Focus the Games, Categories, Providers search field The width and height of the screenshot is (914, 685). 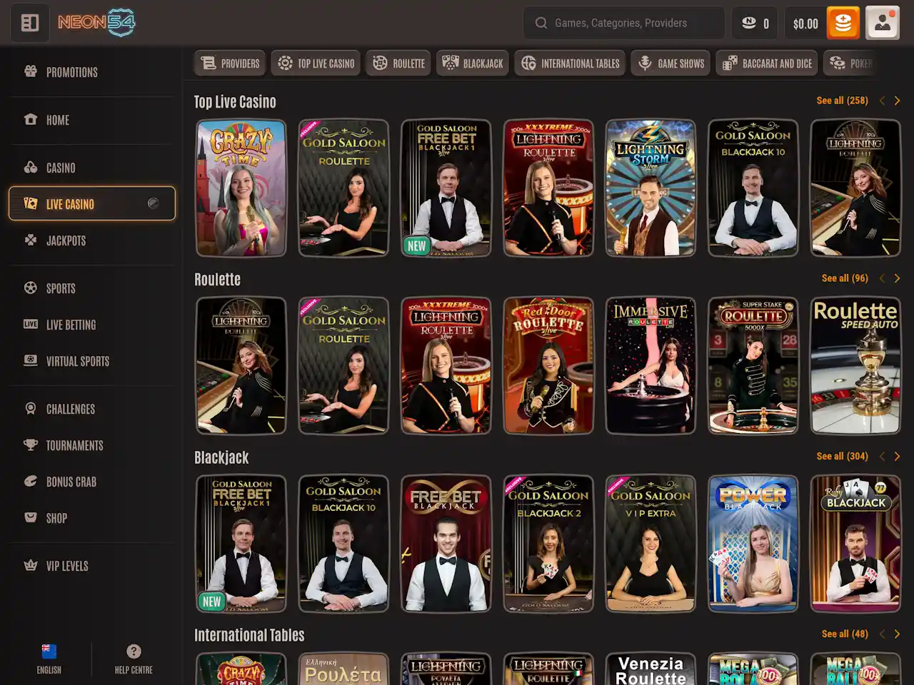click(x=623, y=23)
